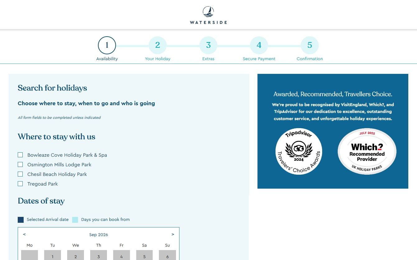Click the Selected Arrival date legend swatch
This screenshot has width=417, height=260.
[x=21, y=220]
